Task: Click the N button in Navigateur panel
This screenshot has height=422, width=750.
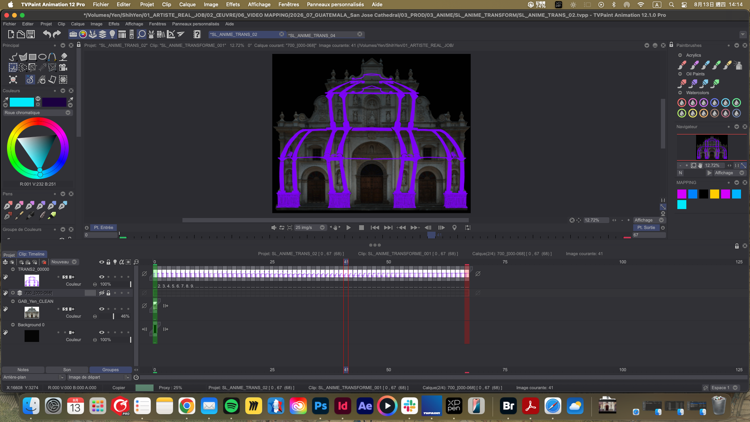Action: 680,173
